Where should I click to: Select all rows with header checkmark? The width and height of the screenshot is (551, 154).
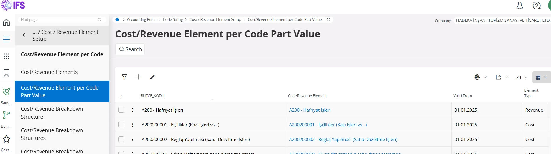click(121, 96)
